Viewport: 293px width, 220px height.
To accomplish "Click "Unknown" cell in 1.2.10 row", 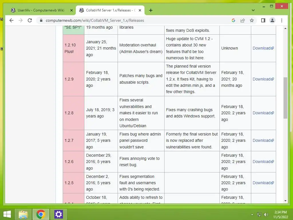I will pyautogui.click(x=235, y=48).
